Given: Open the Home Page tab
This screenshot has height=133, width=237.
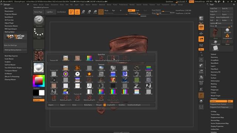Looking at the screenshot, I should click(x=39, y=12).
